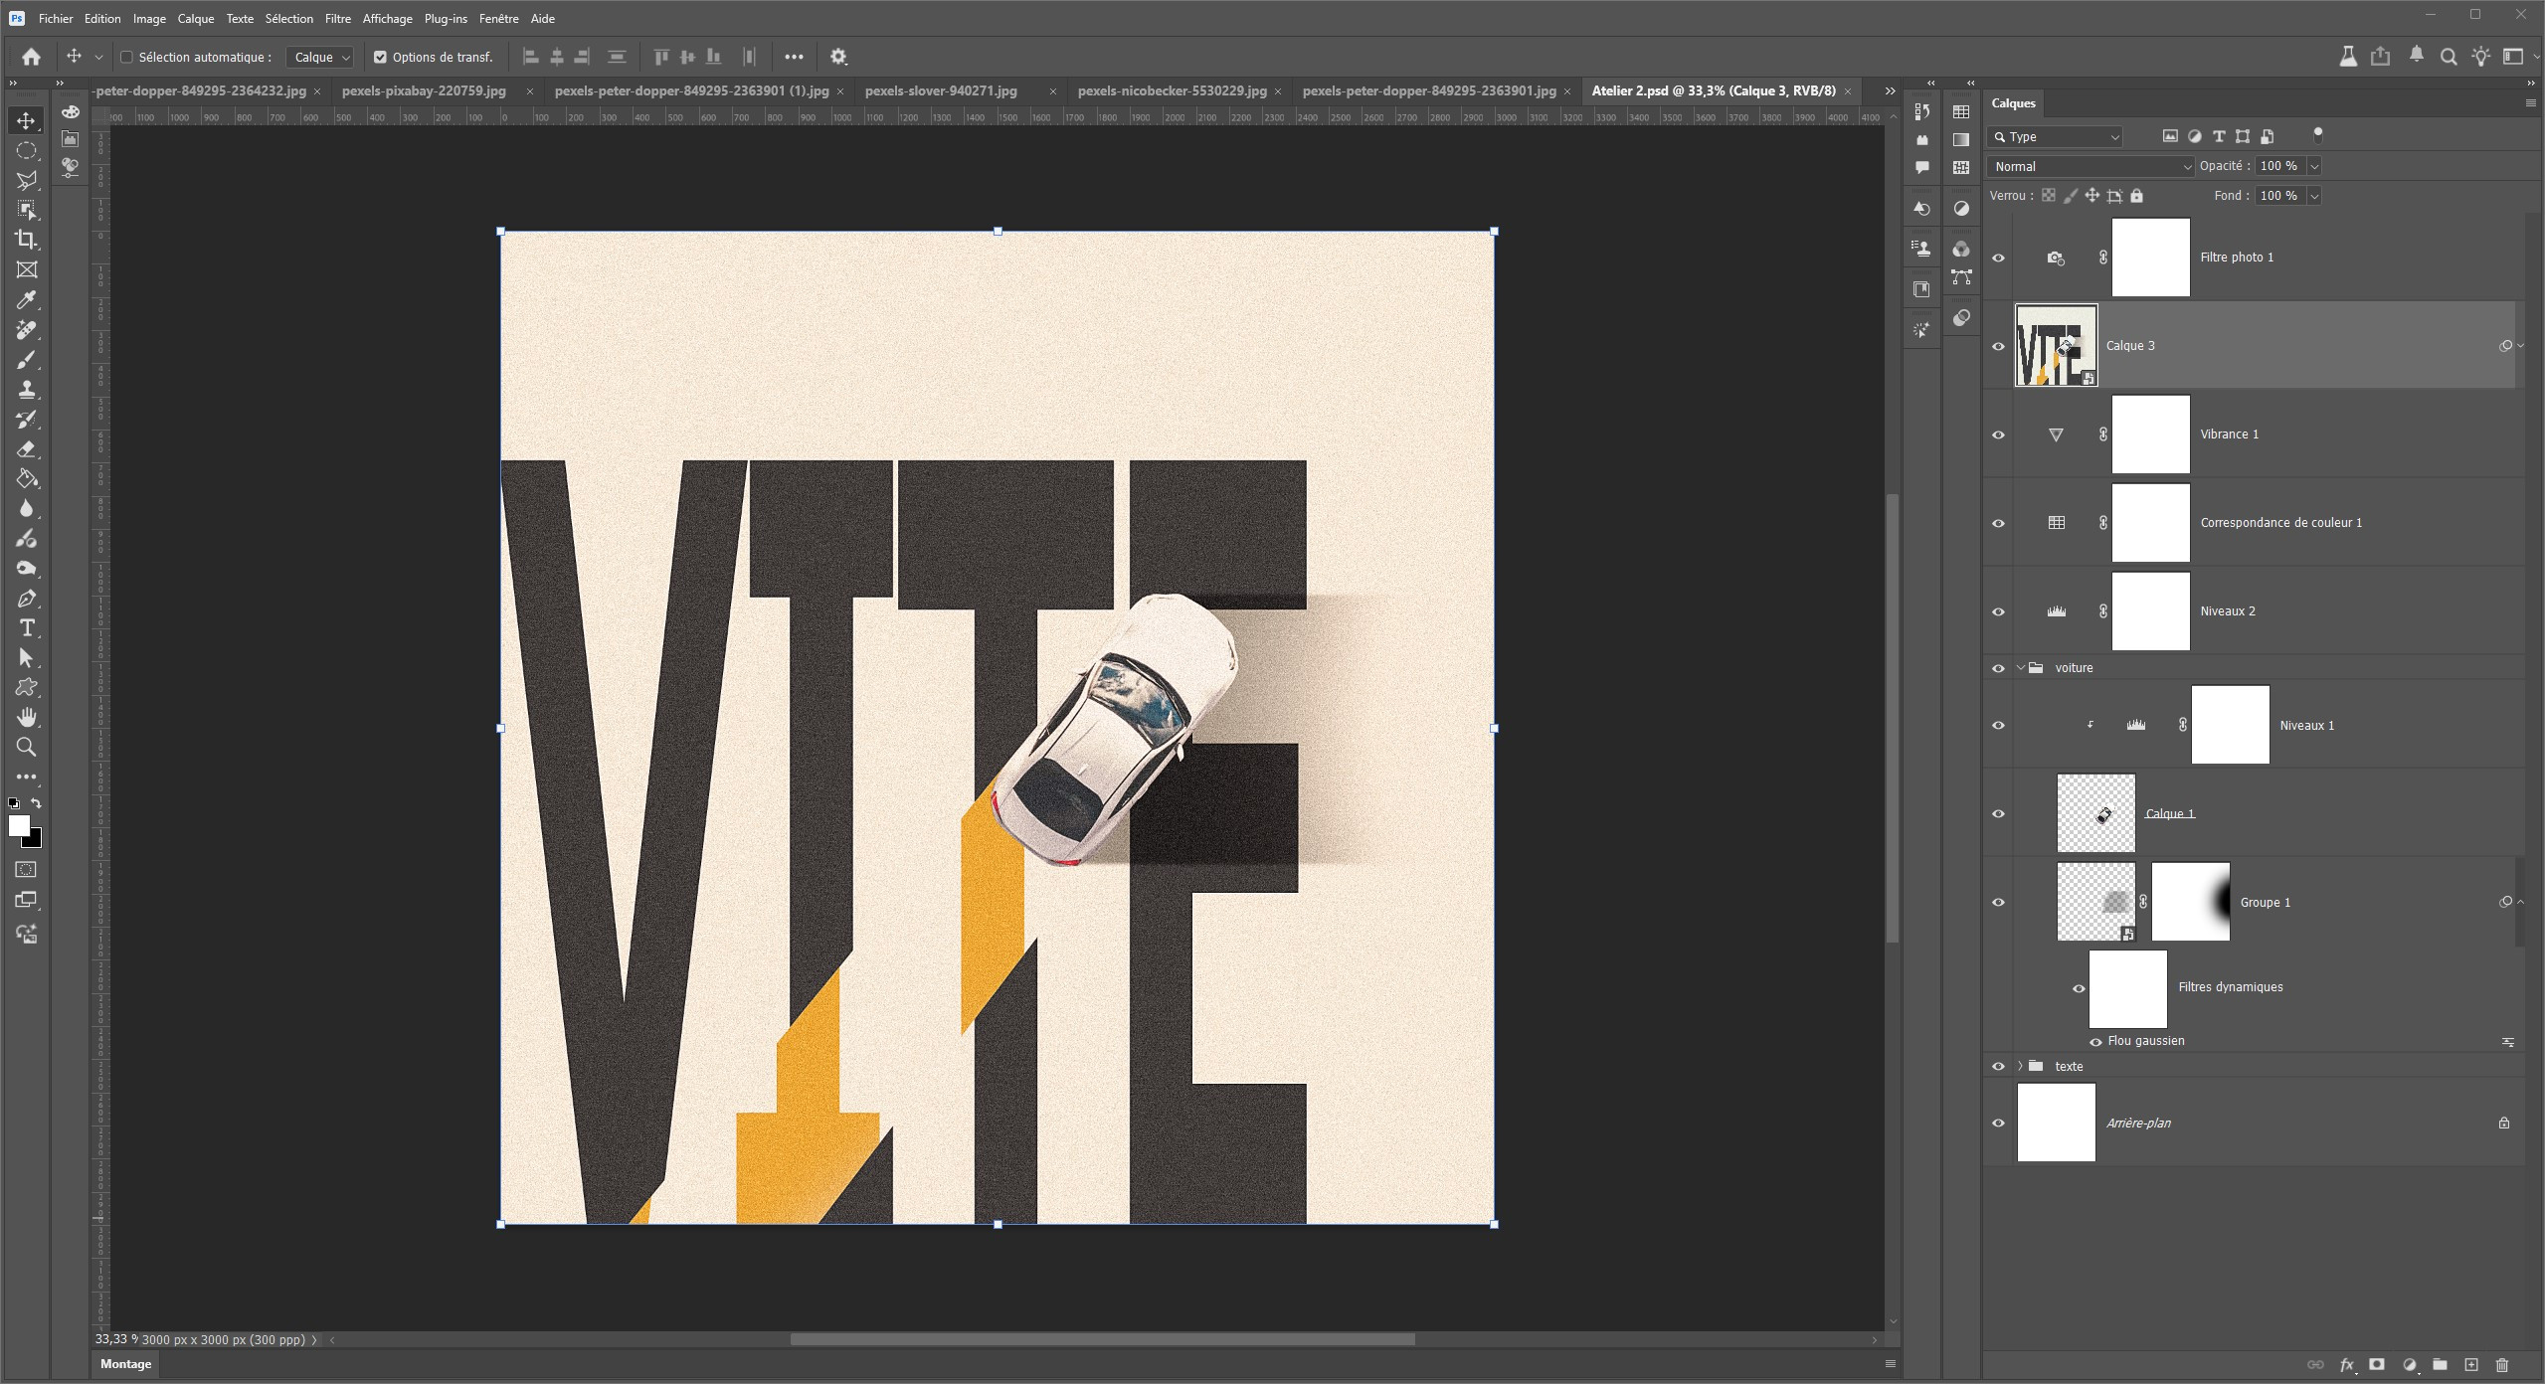Click the delete layer trash icon
The image size is (2545, 1384).
tap(2502, 1365)
